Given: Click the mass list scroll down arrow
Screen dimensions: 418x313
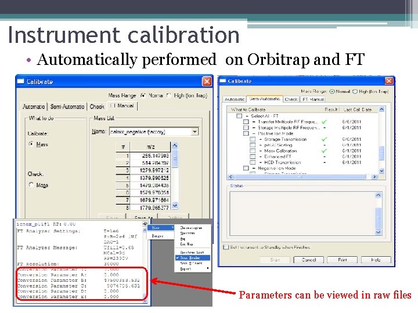Looking at the screenshot, I should [x=175, y=205].
